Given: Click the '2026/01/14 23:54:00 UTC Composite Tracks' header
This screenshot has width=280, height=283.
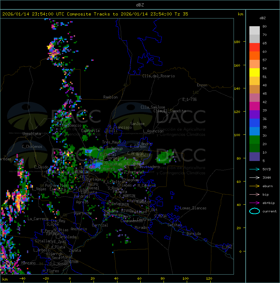Looking at the screenshot, I should 56,14.
